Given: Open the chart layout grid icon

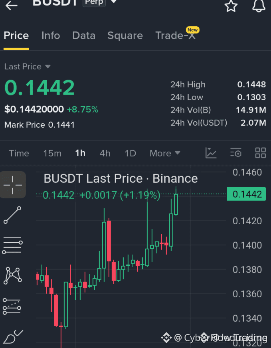Looking at the screenshot, I should click(x=261, y=153).
